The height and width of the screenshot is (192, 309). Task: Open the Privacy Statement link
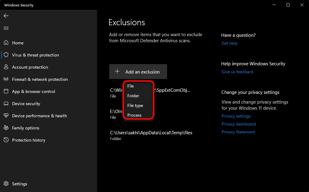[238, 132]
